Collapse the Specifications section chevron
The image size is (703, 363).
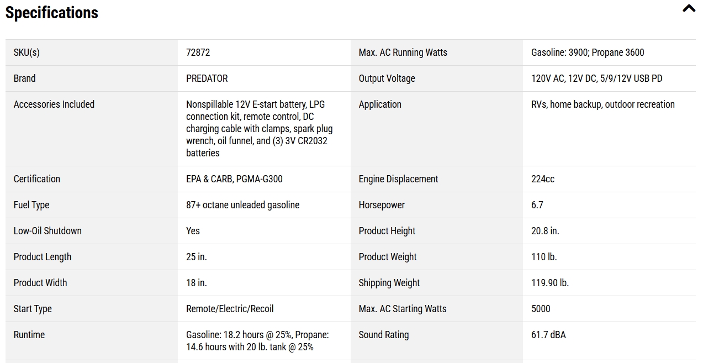tap(689, 8)
